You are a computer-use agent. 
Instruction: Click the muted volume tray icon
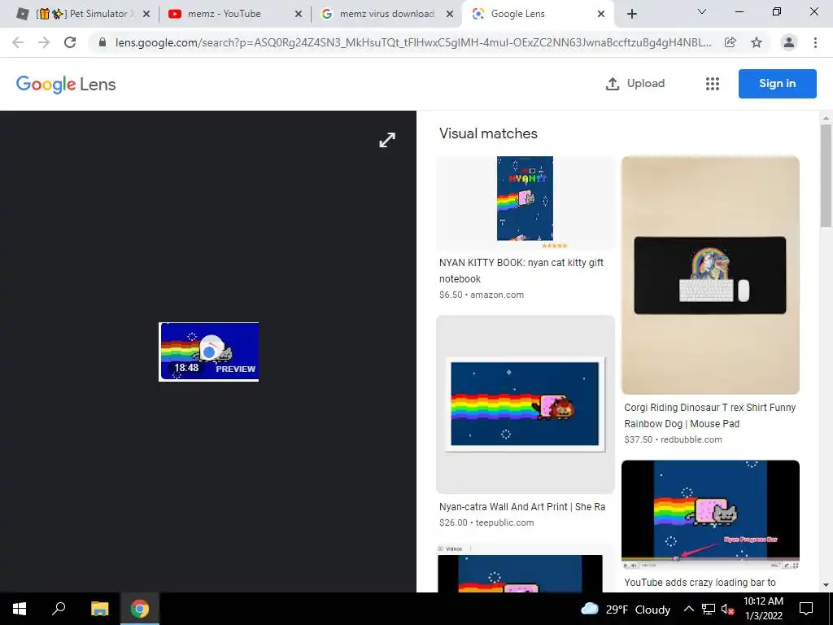pyautogui.click(x=728, y=609)
